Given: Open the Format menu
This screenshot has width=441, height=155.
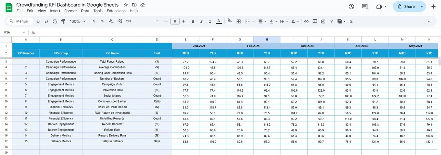Looking at the screenshot, I should [x=71, y=11].
